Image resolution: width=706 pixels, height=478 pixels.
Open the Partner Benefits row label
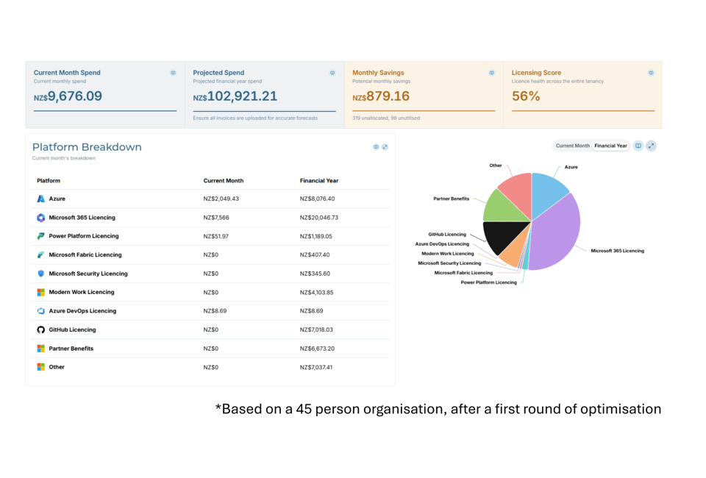71,349
